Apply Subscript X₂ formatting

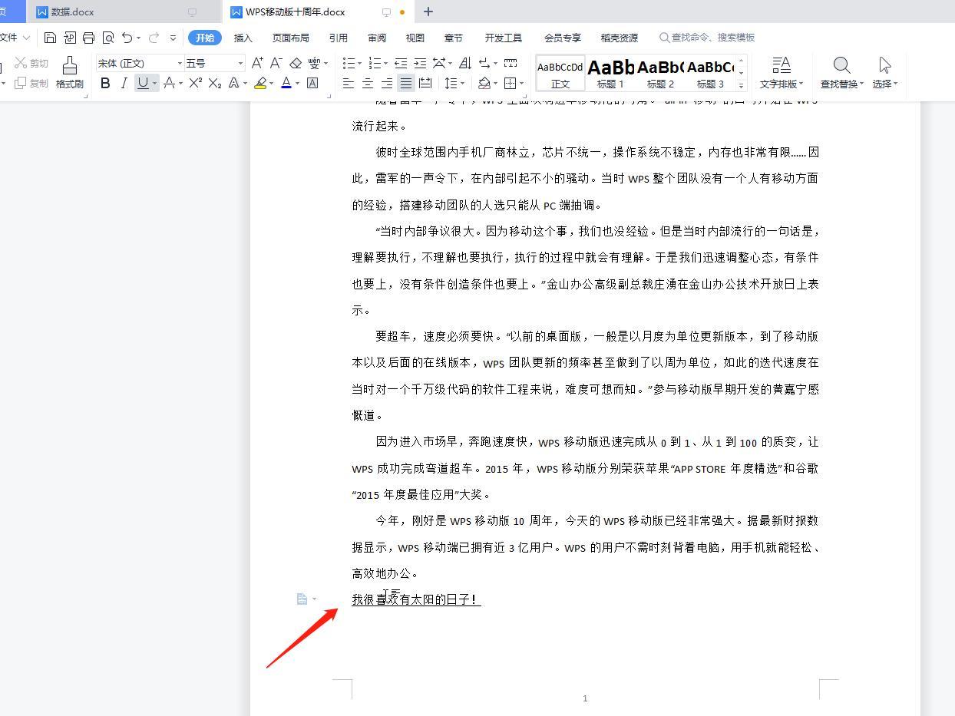(215, 83)
